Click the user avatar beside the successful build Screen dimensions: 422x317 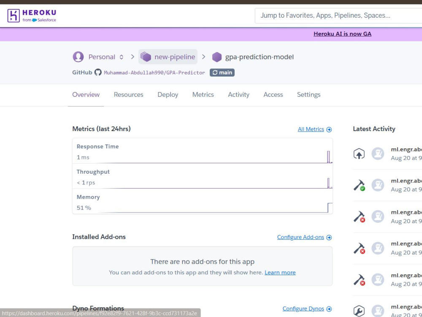(x=378, y=186)
